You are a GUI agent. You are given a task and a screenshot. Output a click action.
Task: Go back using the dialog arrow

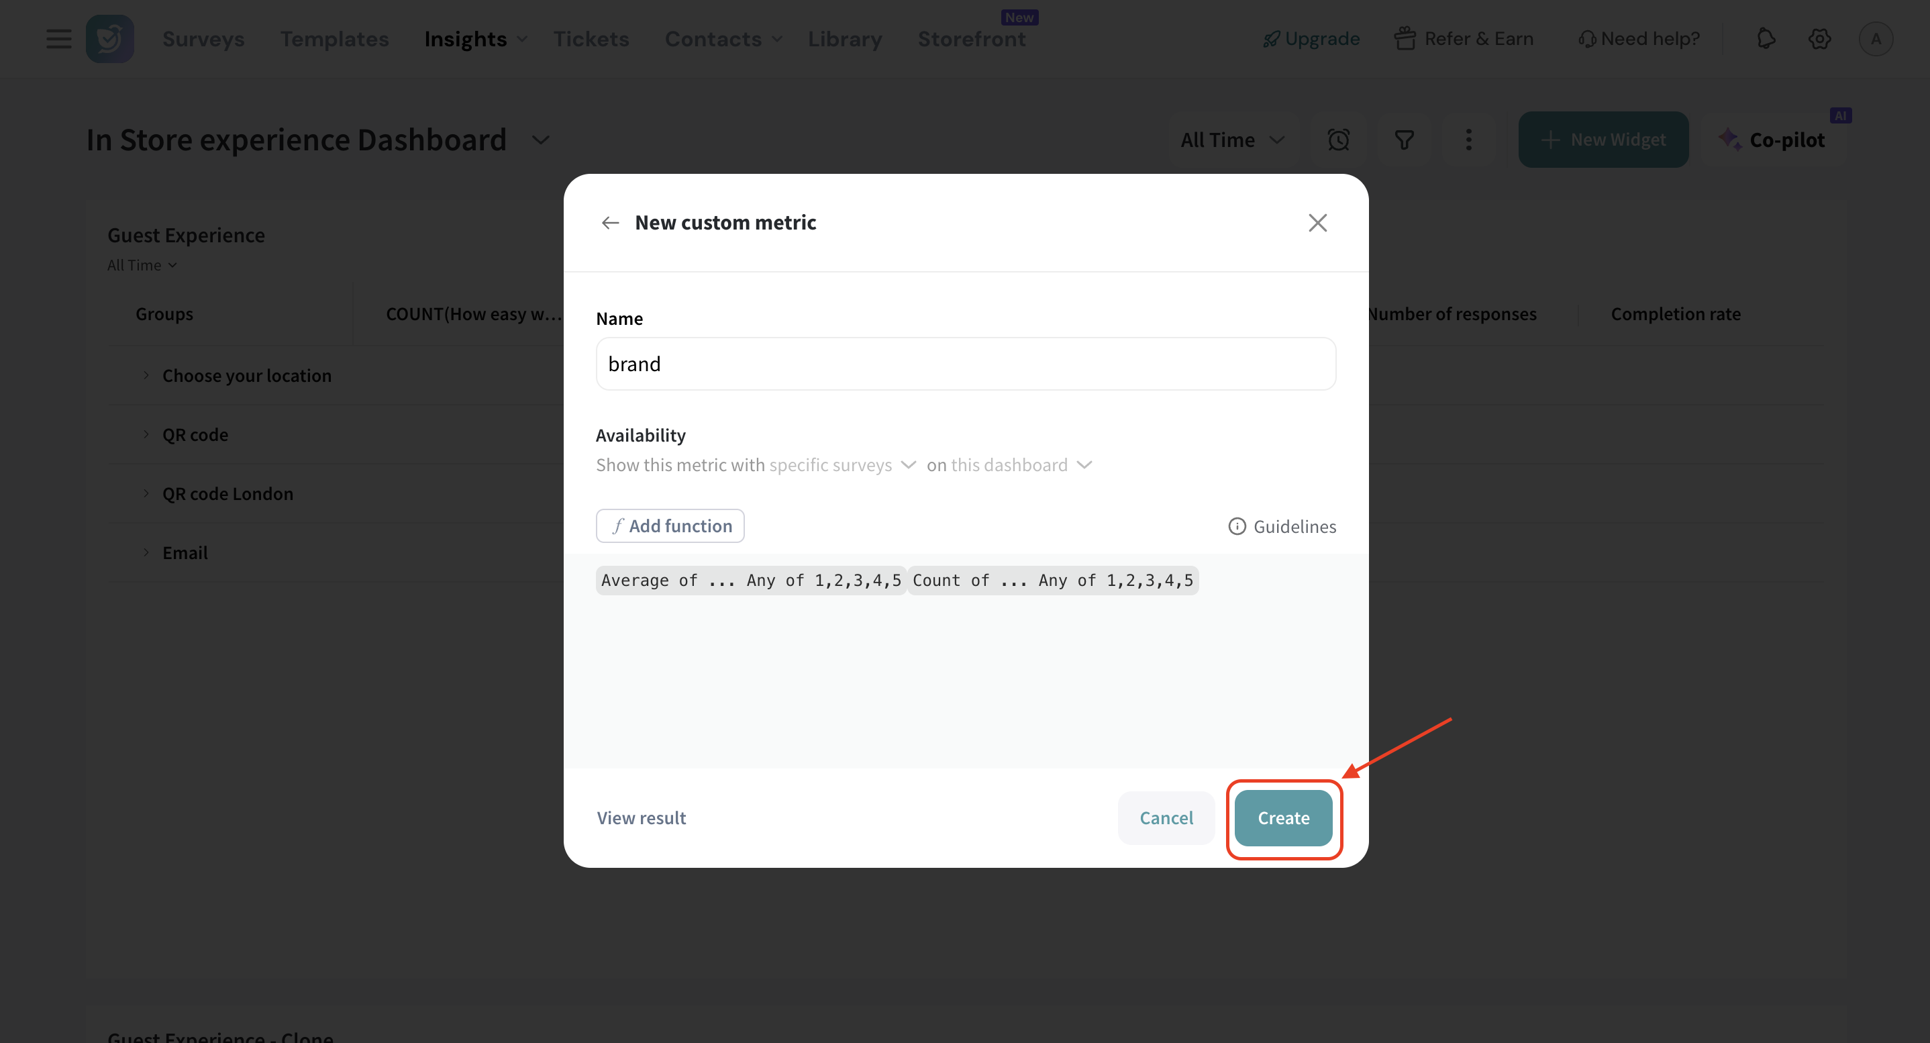coord(610,223)
